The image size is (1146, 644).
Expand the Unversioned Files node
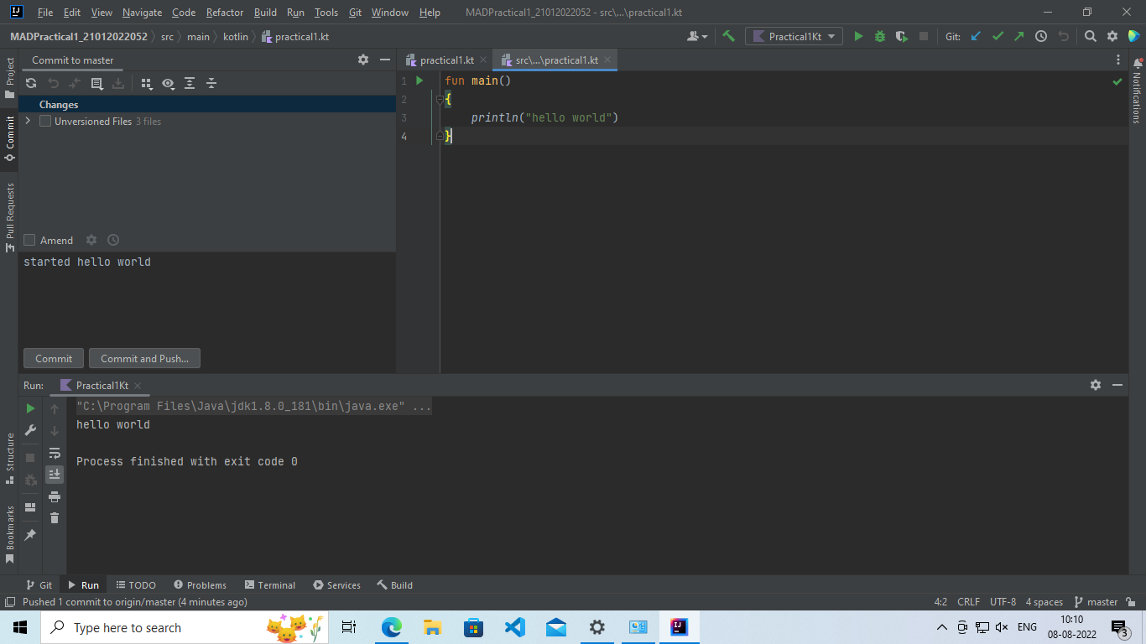(29, 121)
